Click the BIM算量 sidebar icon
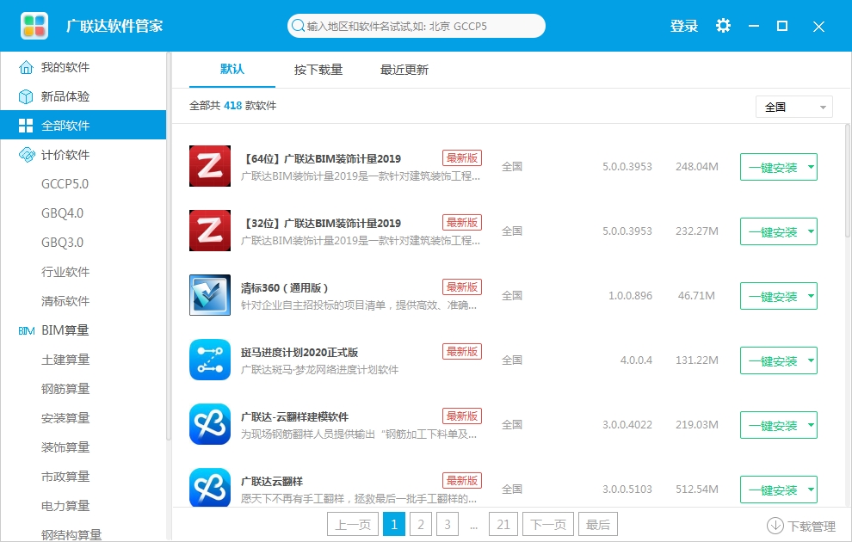Image resolution: width=852 pixels, height=542 pixels. click(26, 330)
